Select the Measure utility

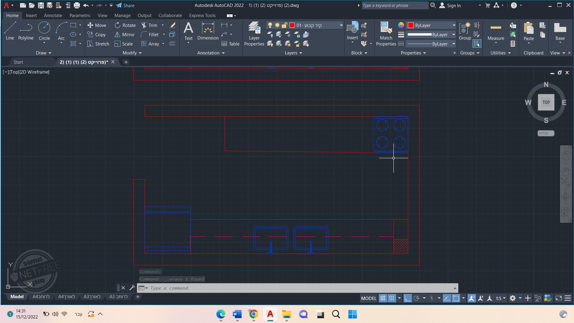[496, 31]
